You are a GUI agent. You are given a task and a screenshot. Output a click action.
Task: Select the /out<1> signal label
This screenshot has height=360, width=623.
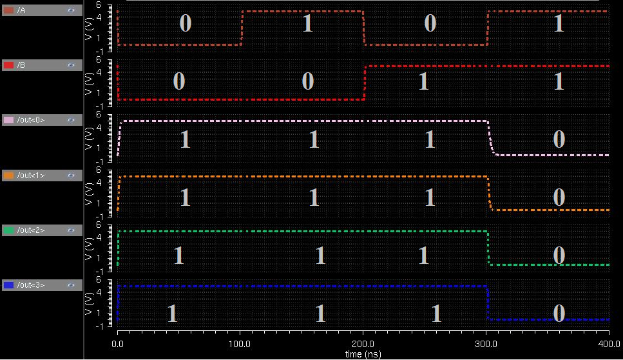(31, 175)
